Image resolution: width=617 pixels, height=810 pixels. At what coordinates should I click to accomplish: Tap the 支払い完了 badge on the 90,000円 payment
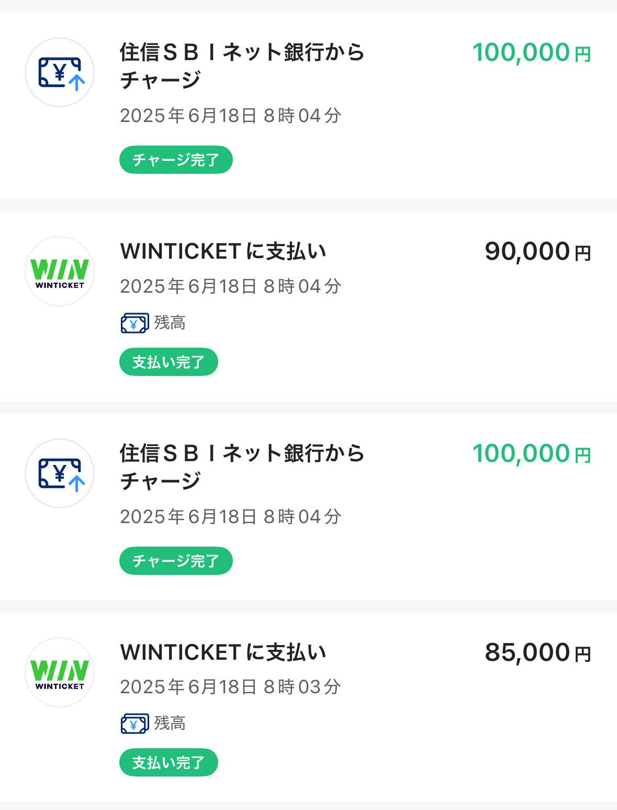(x=169, y=362)
